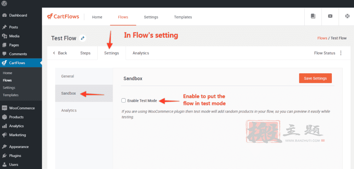354x169 pixels.
Task: Click the Products box icon
Action: tap(4, 117)
